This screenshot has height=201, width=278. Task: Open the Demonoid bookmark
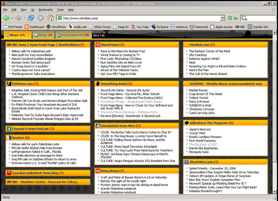tap(199, 27)
